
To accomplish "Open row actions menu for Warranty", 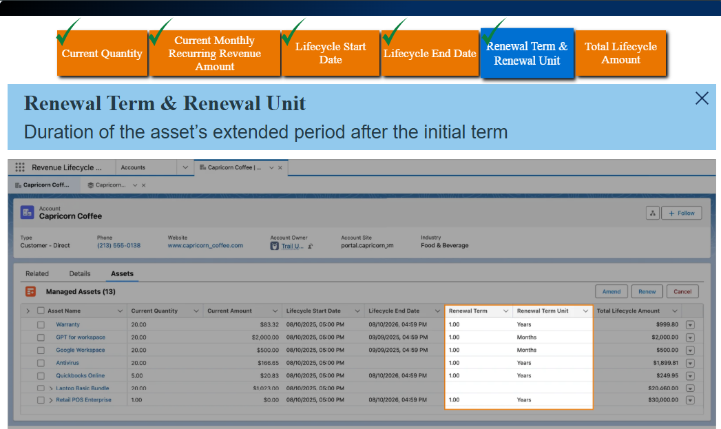I will pyautogui.click(x=690, y=324).
